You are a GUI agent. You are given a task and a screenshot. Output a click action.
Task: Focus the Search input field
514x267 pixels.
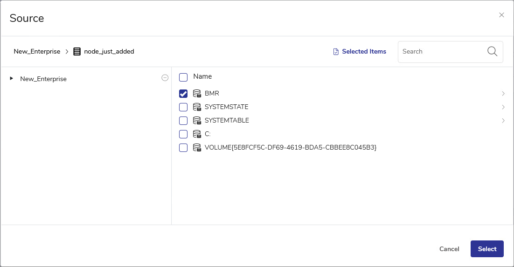pos(441,52)
